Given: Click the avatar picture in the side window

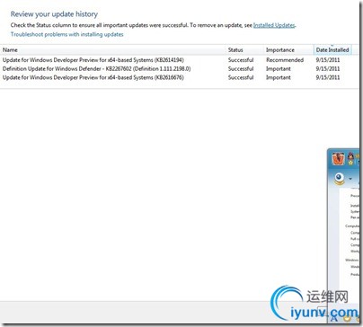Looking at the screenshot, I should (x=338, y=158).
